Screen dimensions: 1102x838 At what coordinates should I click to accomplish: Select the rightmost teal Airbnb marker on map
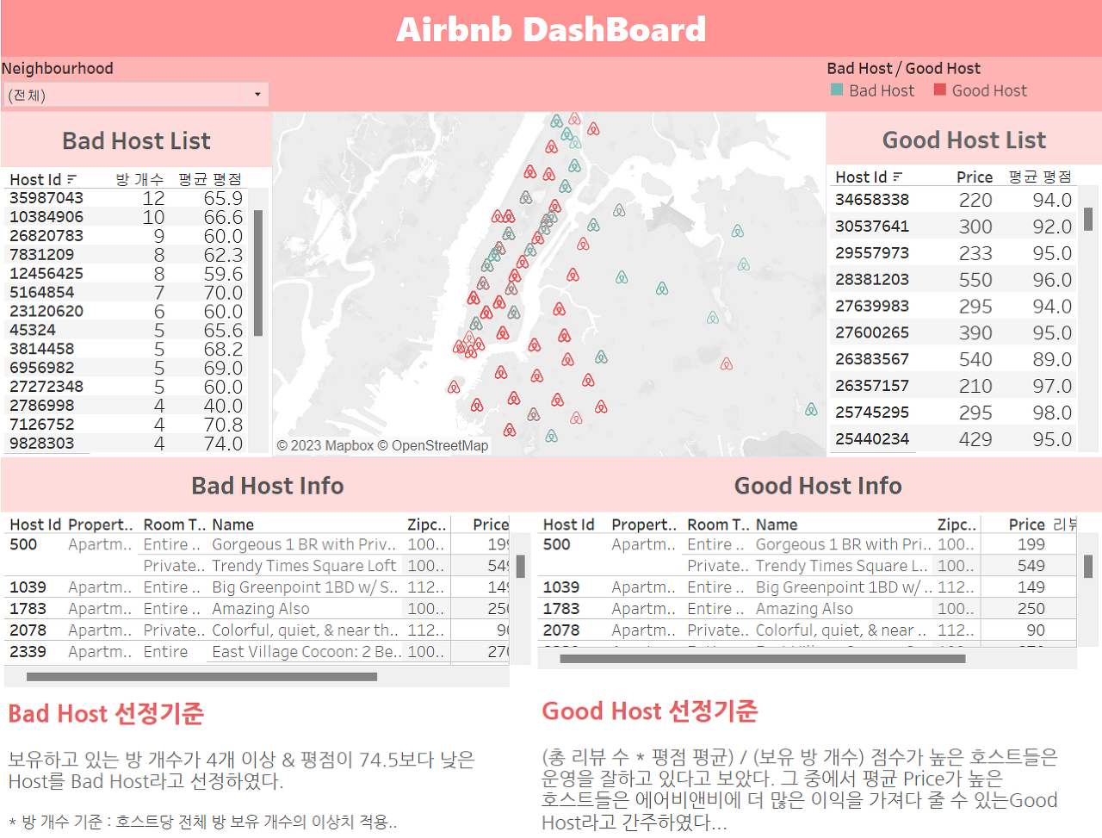[x=811, y=410]
